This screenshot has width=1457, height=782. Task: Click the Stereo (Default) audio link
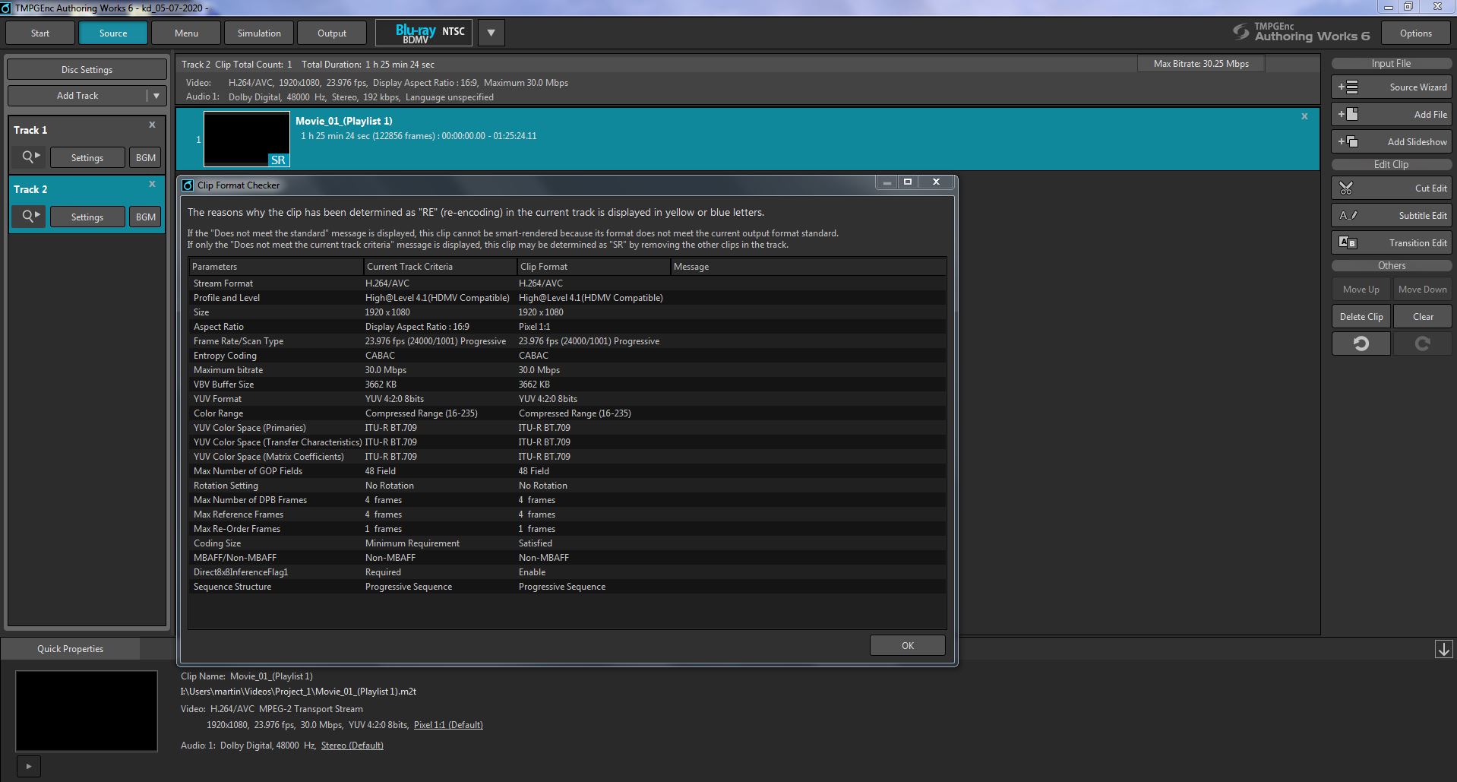[x=352, y=746]
